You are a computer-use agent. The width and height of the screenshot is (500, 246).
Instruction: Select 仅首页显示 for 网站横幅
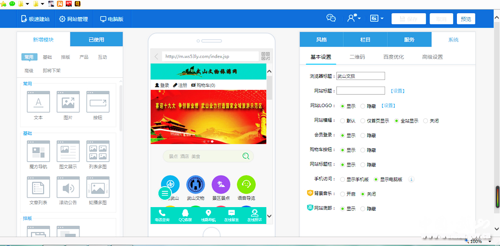tap(363, 120)
